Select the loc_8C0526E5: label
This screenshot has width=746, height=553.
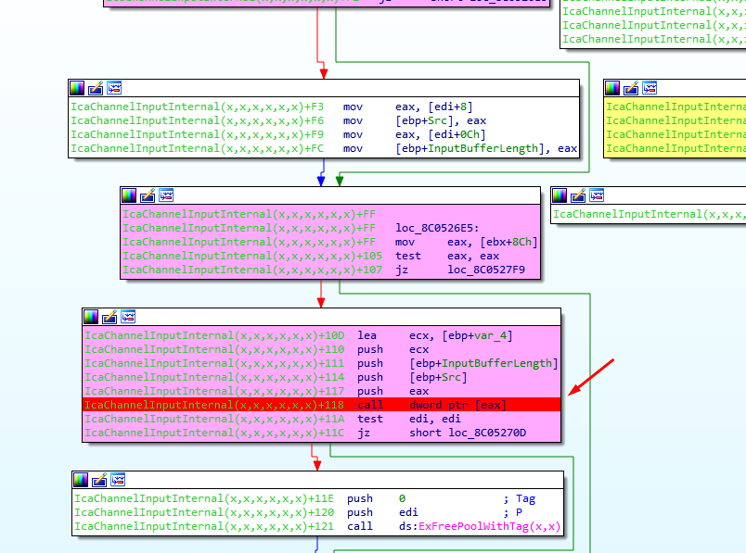point(437,228)
